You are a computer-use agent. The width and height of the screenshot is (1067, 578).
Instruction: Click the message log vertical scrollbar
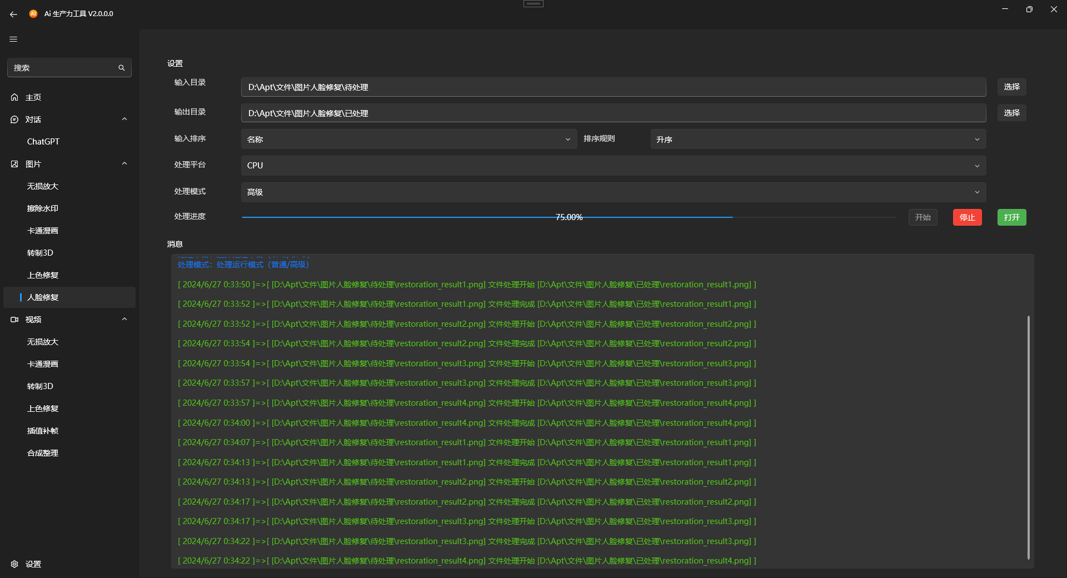[x=1029, y=437]
